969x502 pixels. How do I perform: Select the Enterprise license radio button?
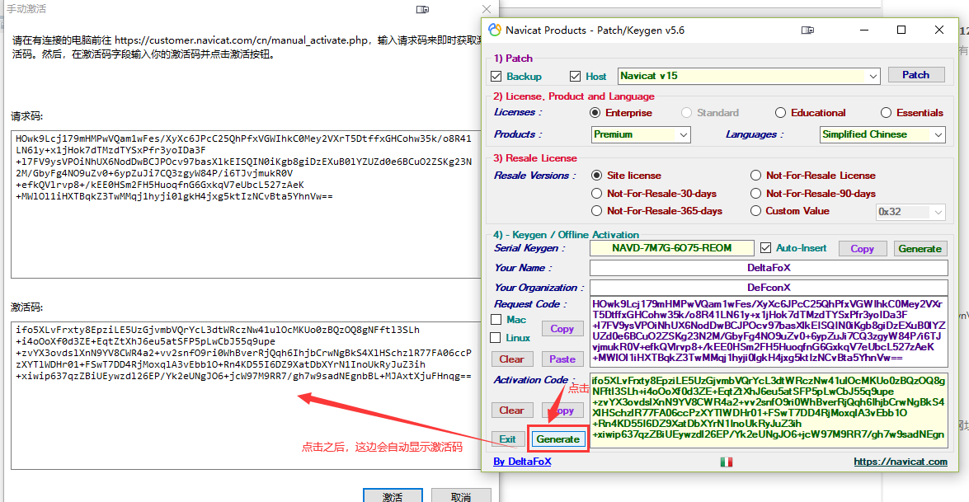[x=595, y=112]
